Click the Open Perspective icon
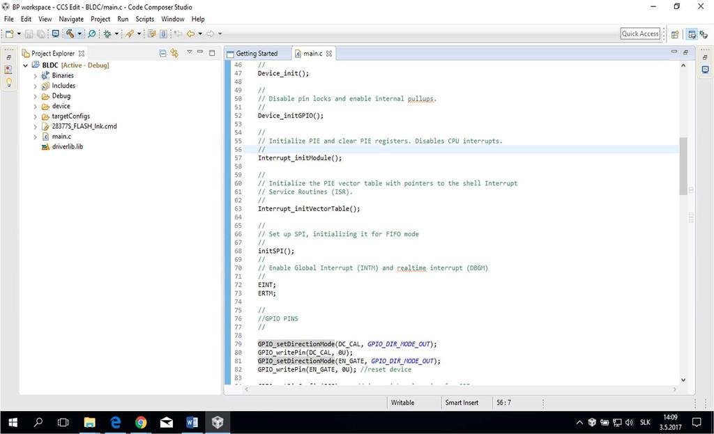The image size is (714, 434). pos(675,34)
